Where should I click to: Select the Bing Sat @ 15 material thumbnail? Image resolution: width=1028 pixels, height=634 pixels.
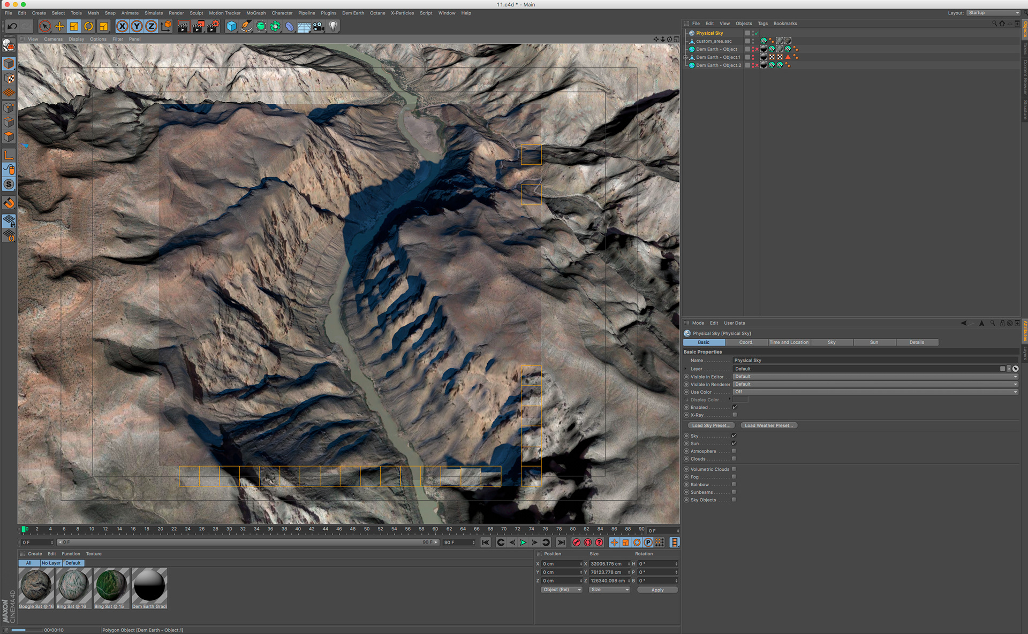click(x=111, y=586)
